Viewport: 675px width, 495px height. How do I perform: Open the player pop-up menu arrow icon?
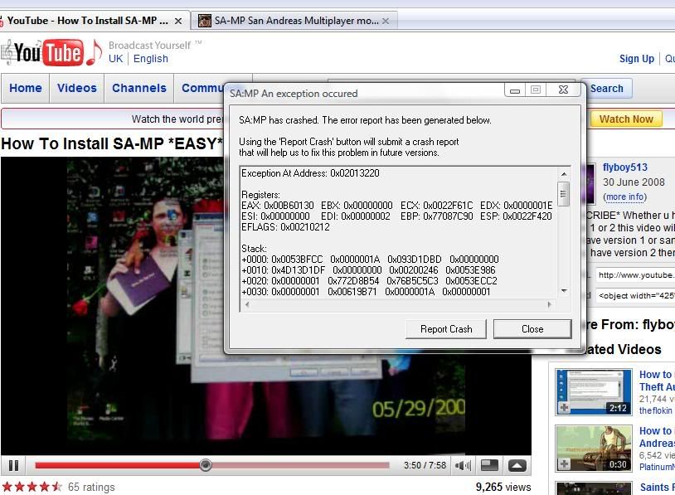(517, 465)
